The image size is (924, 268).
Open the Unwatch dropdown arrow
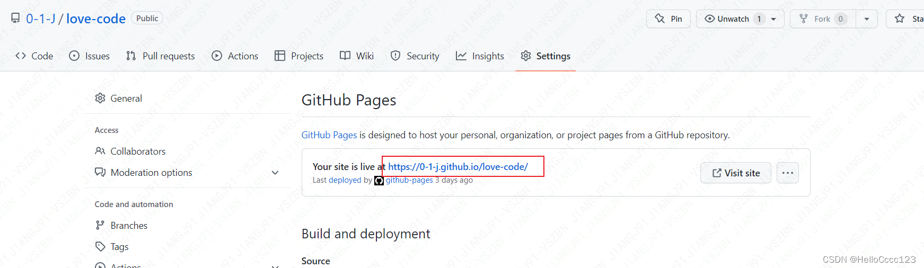pos(774,19)
